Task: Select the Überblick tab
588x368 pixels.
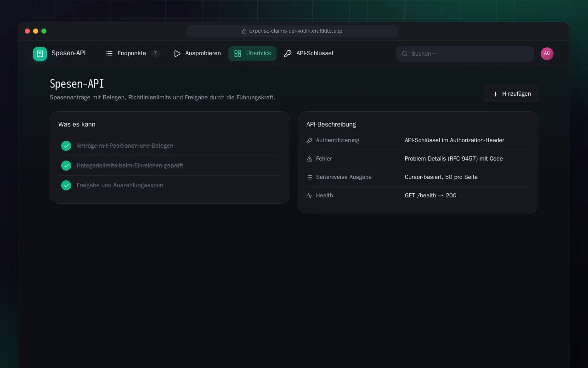Action: pyautogui.click(x=252, y=53)
